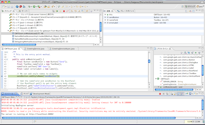The width and height of the screenshot is (205, 125).
Task: Collapse the GWTExam class in Outline
Action: coord(156,79)
